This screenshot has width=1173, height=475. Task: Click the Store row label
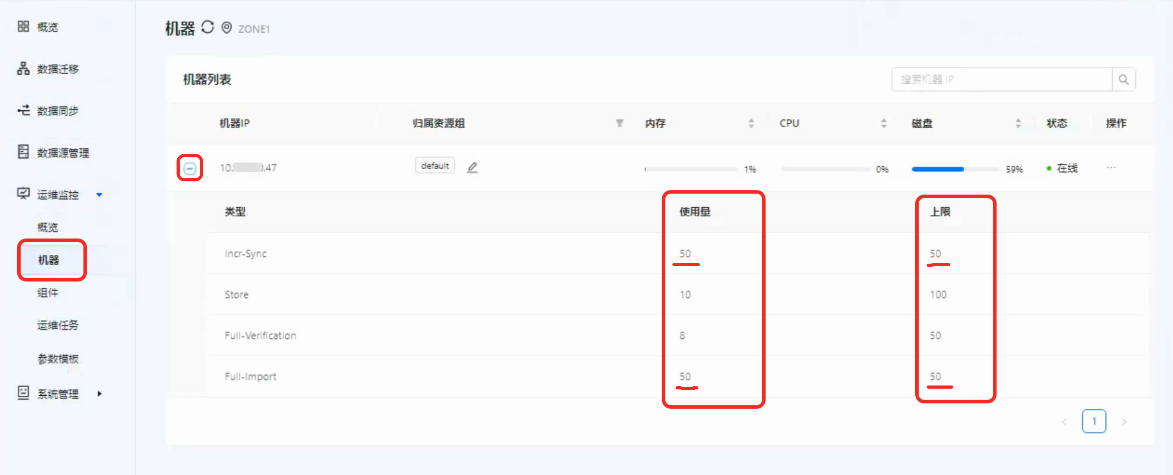(x=236, y=294)
